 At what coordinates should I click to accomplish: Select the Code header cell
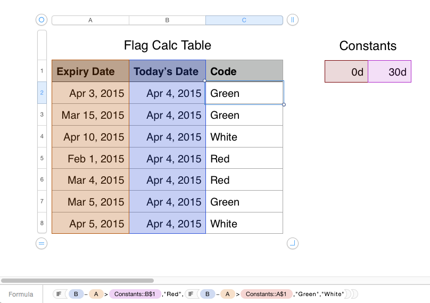coord(244,71)
